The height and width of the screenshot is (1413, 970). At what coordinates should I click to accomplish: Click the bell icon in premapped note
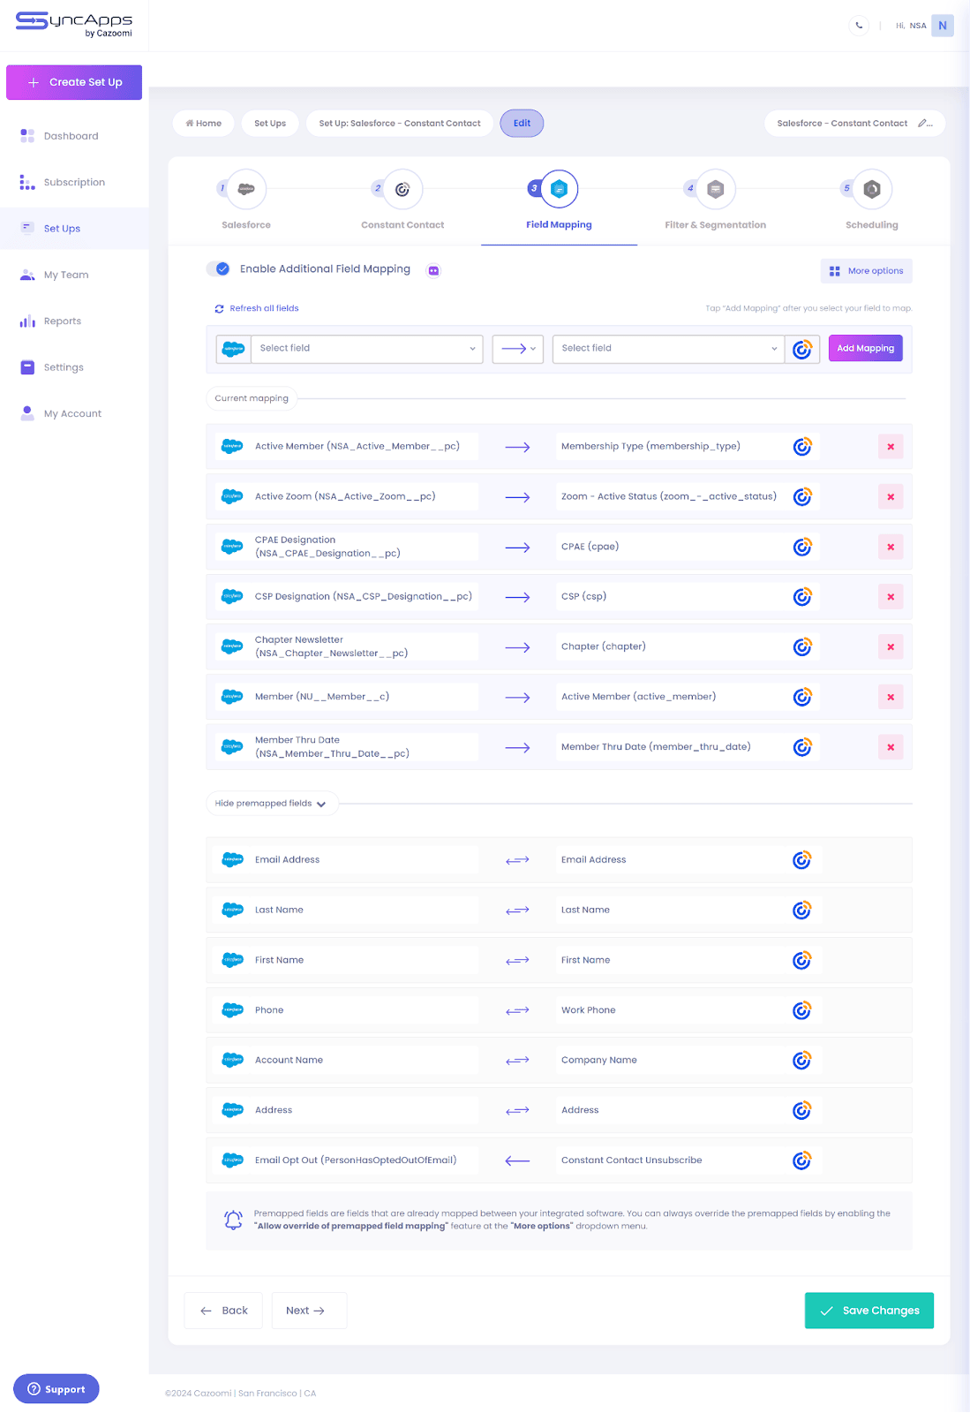click(x=233, y=1220)
